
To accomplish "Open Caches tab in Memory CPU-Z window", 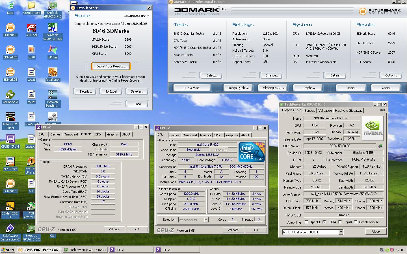I will coord(55,134).
